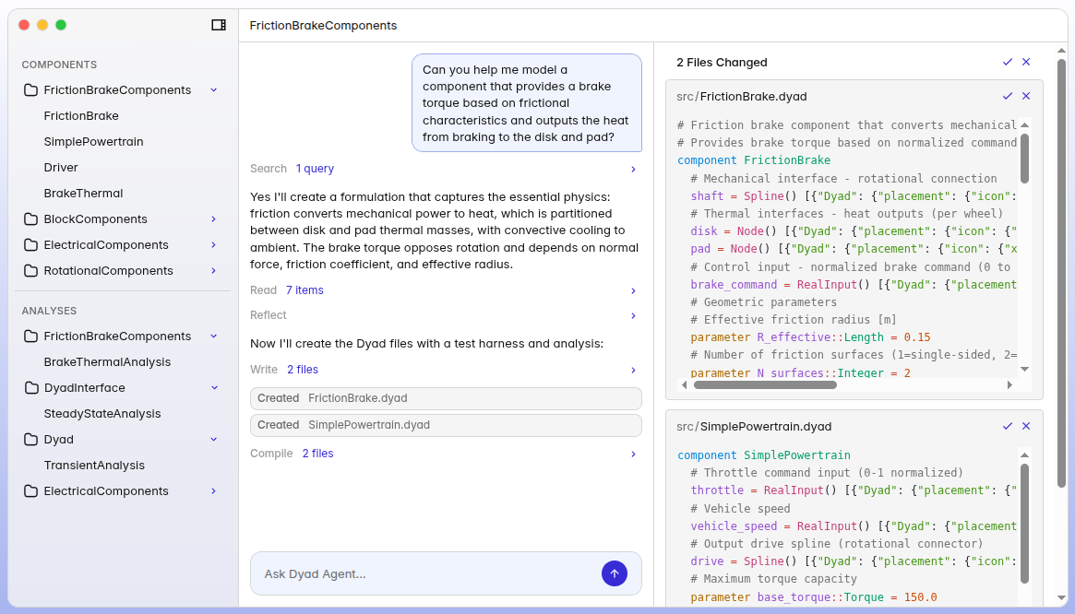Click the FrictionBrake code horizontal scrollbar thumb
The height and width of the screenshot is (614, 1075).
(x=765, y=385)
